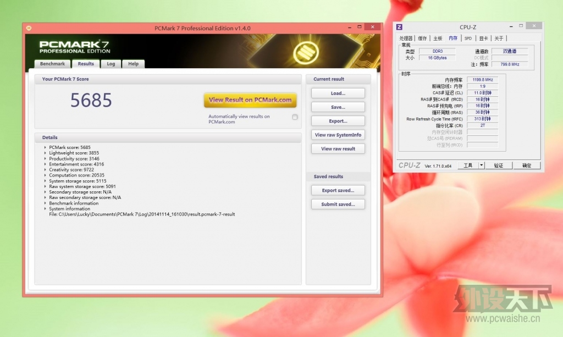Open the CPU-Z 关于 tab
The image size is (563, 337).
click(499, 38)
